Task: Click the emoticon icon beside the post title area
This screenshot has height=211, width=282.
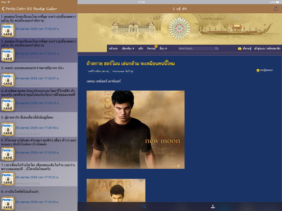Action: 258,70
